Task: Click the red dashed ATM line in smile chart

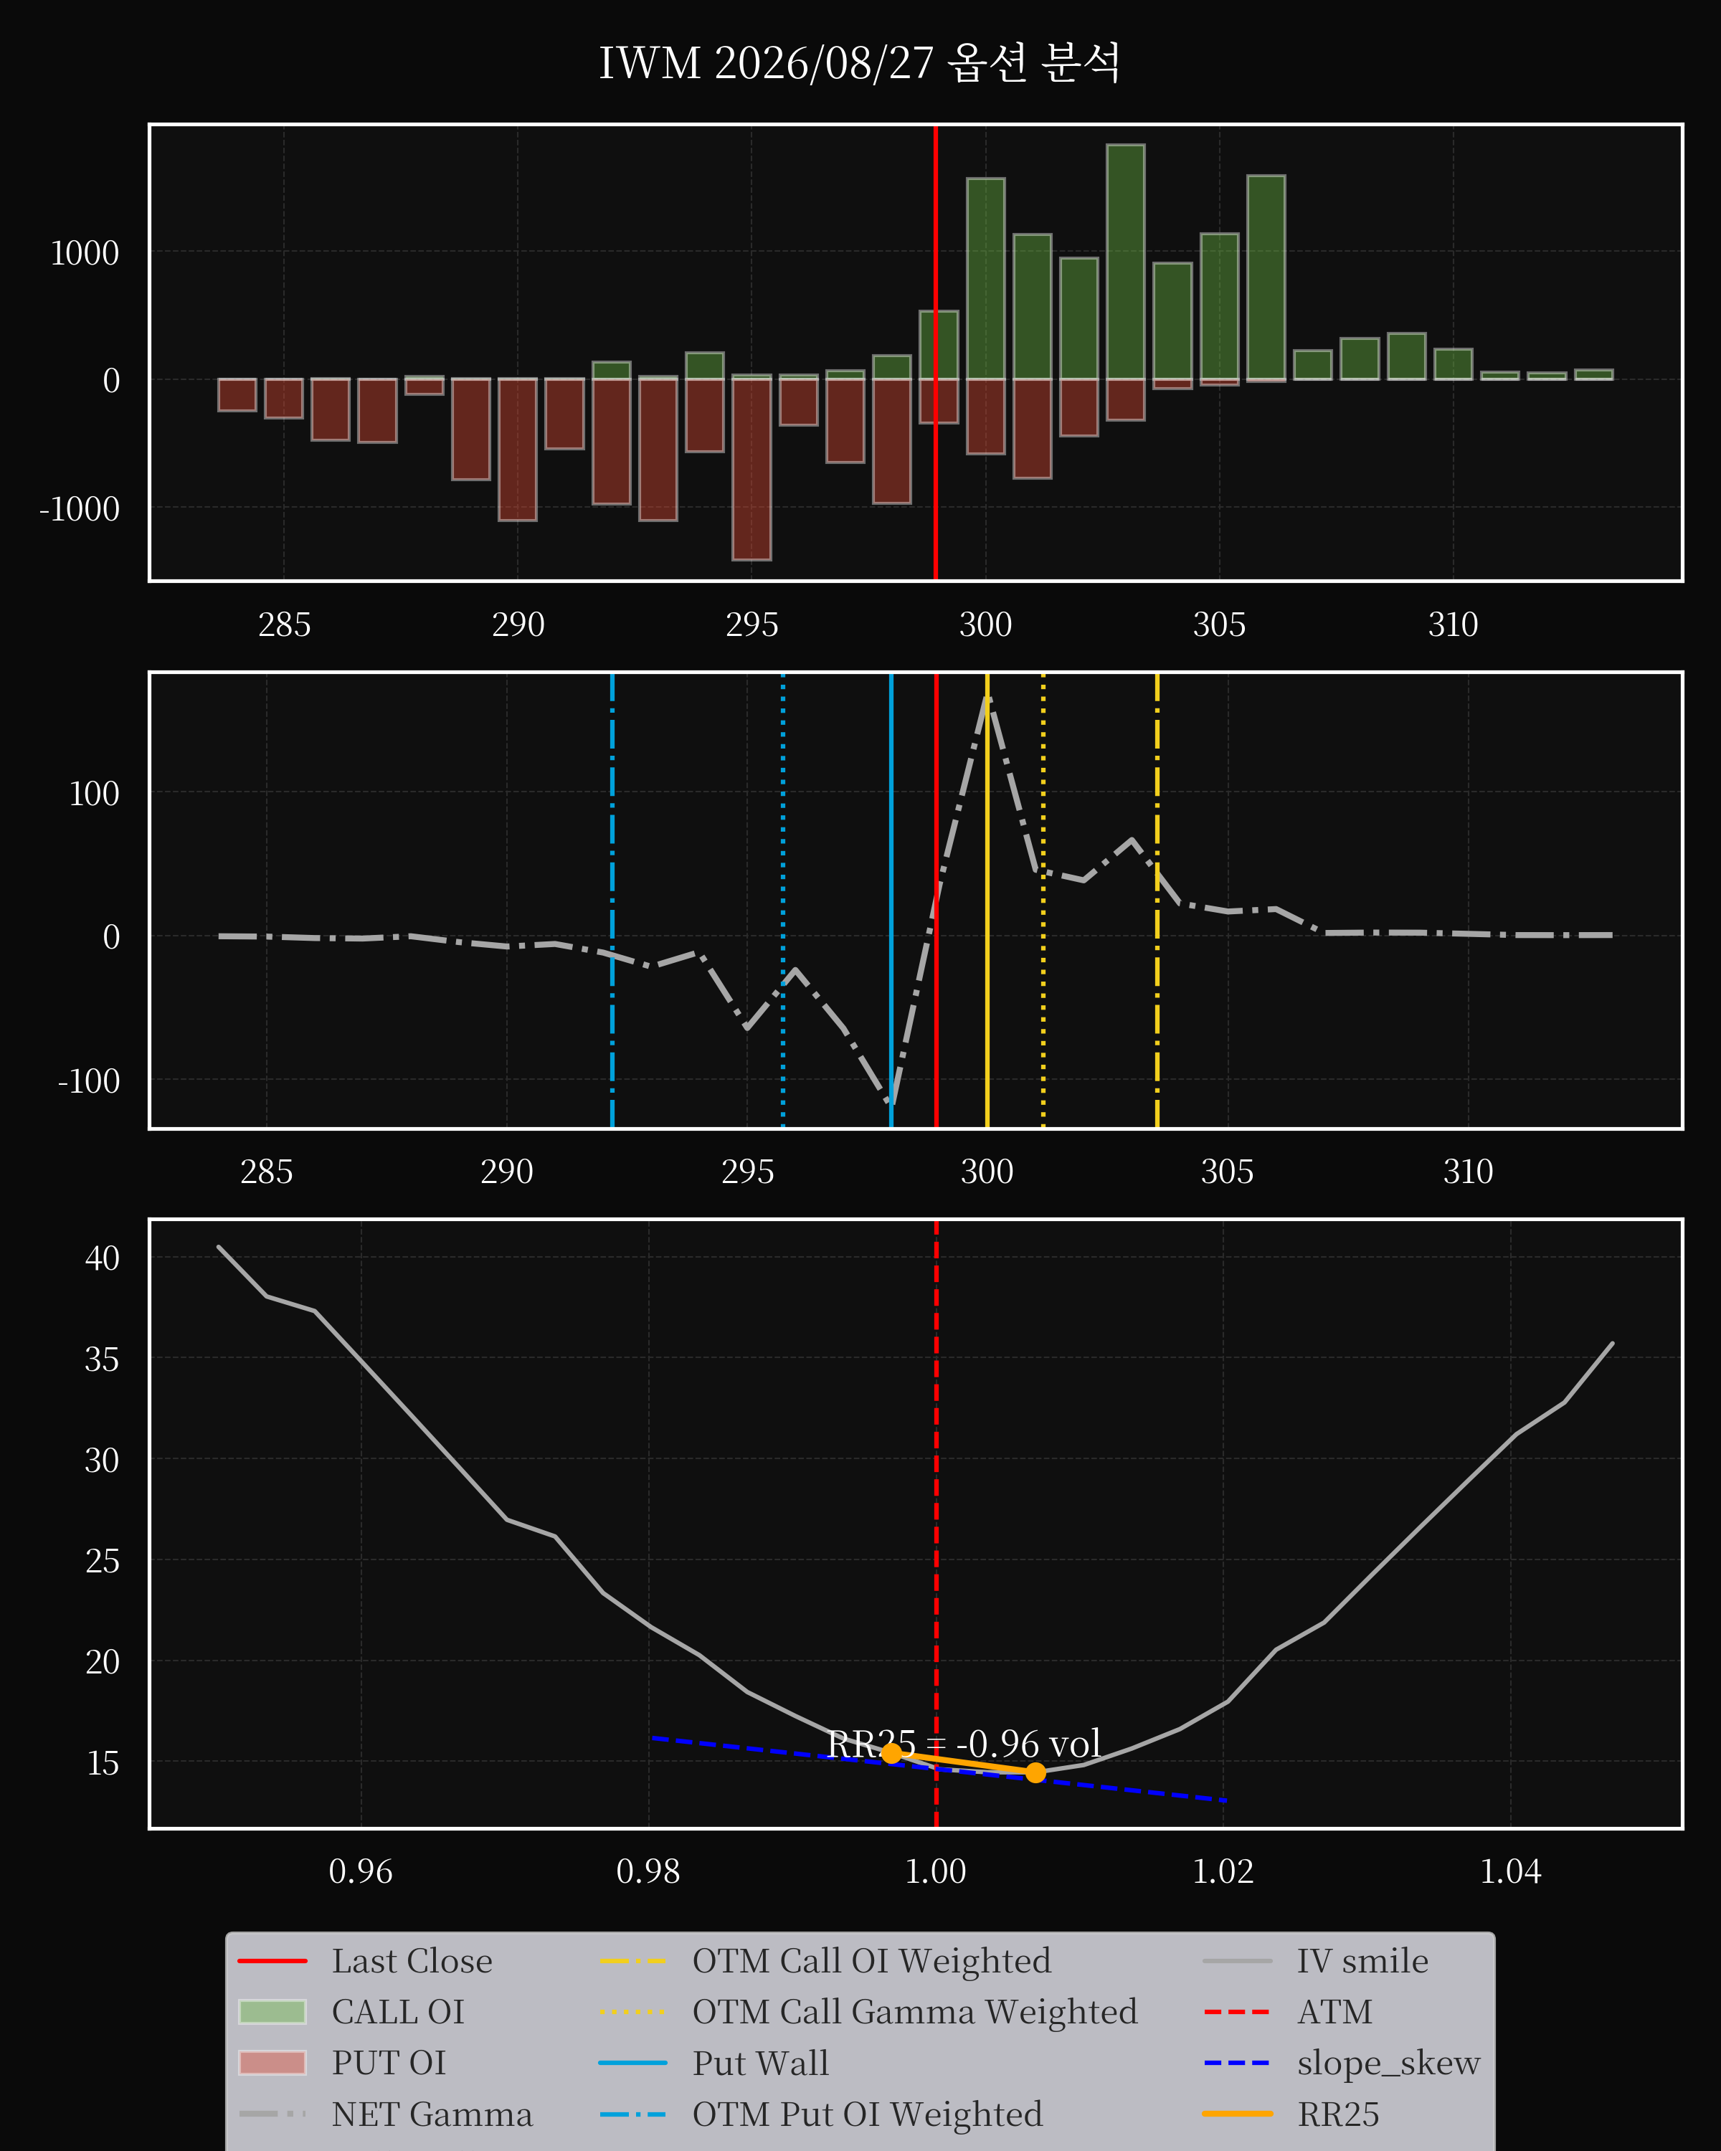Action: pyautogui.click(x=936, y=1524)
